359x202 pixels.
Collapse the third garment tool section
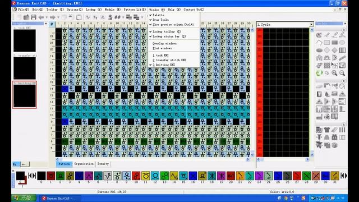pyautogui.click(x=343, y=125)
